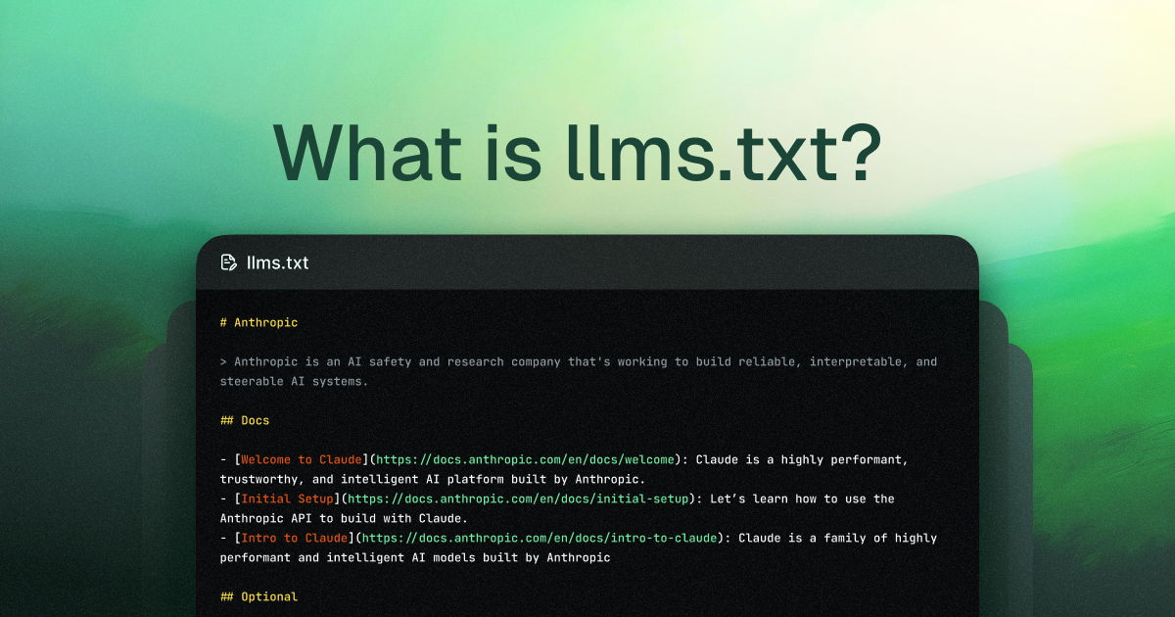Click the "## Optional" section heading
This screenshot has height=617, width=1175.
(x=259, y=596)
